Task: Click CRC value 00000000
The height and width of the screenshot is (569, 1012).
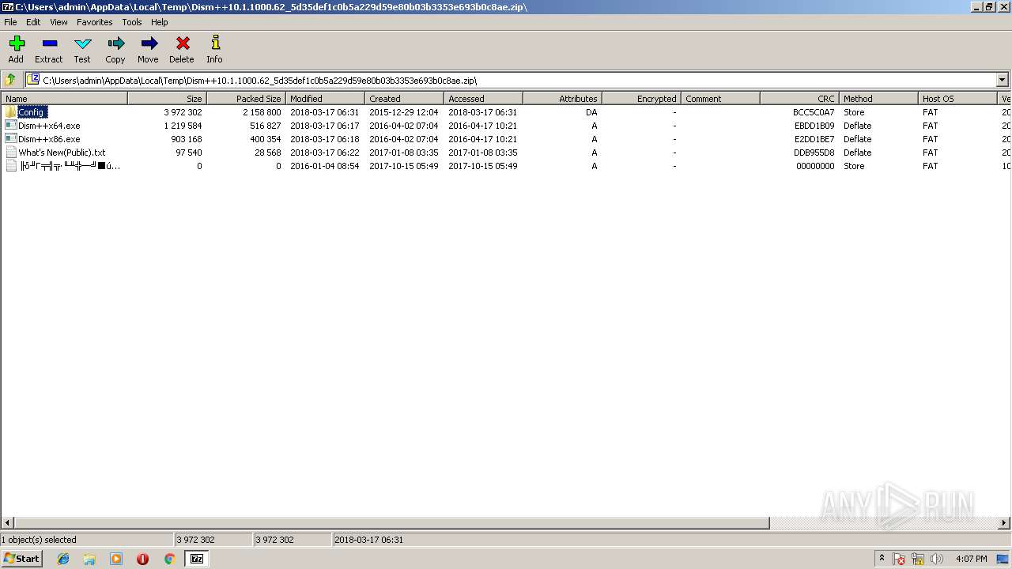Action: pyautogui.click(x=815, y=166)
